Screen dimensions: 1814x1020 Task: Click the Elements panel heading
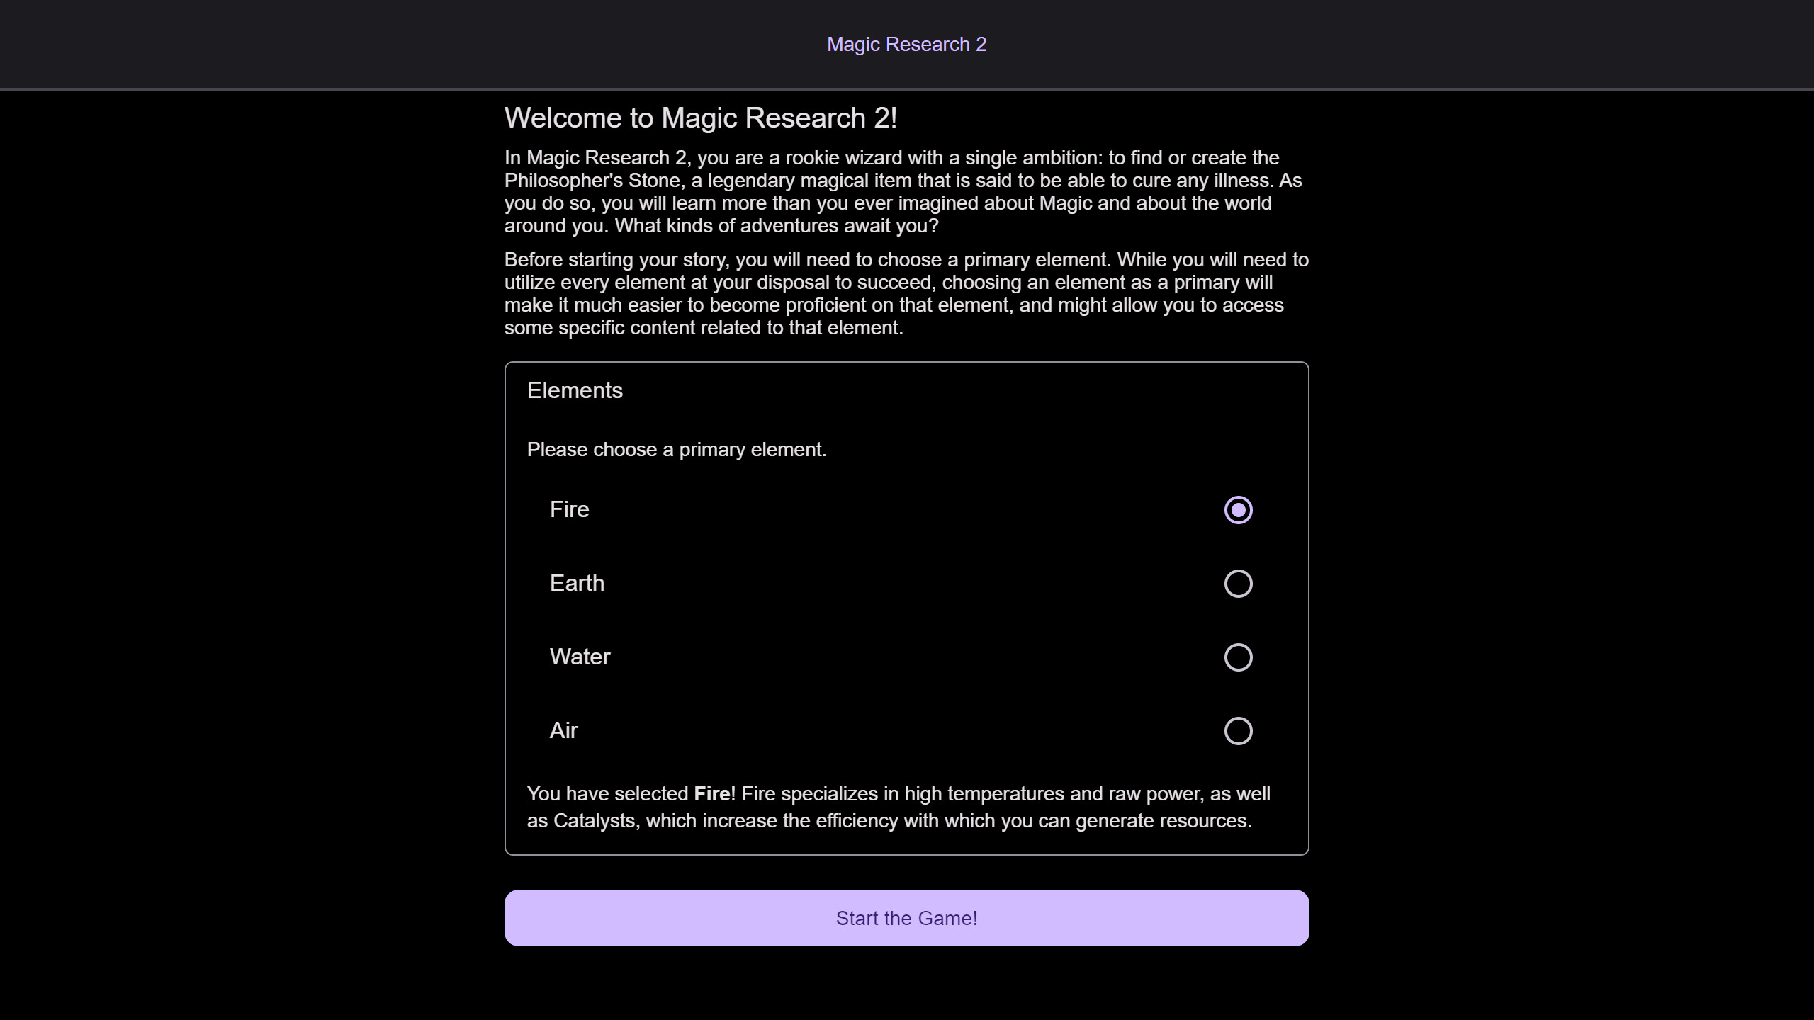pos(575,390)
